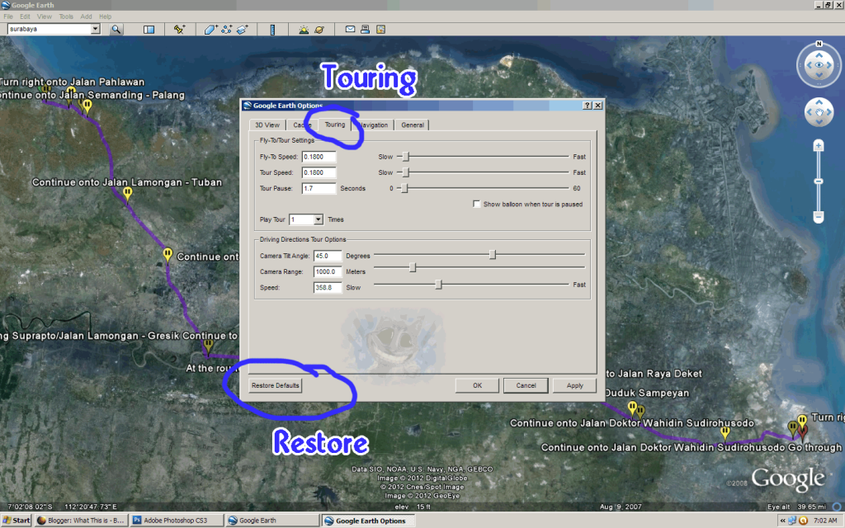Expand the surabaya search box dropdown
Screen dimensions: 845x528
point(95,29)
